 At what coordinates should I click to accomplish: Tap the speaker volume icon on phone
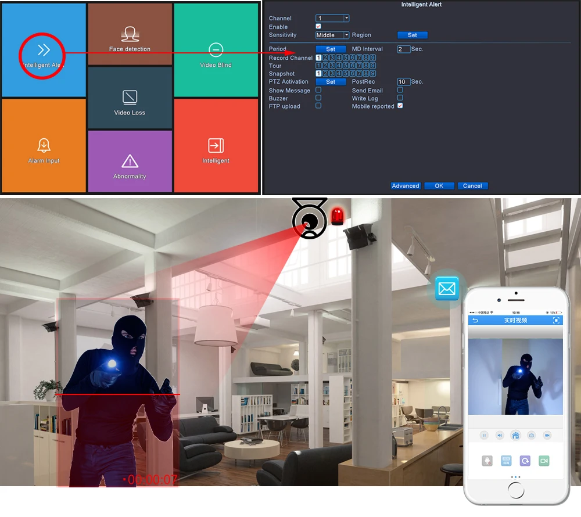point(500,435)
